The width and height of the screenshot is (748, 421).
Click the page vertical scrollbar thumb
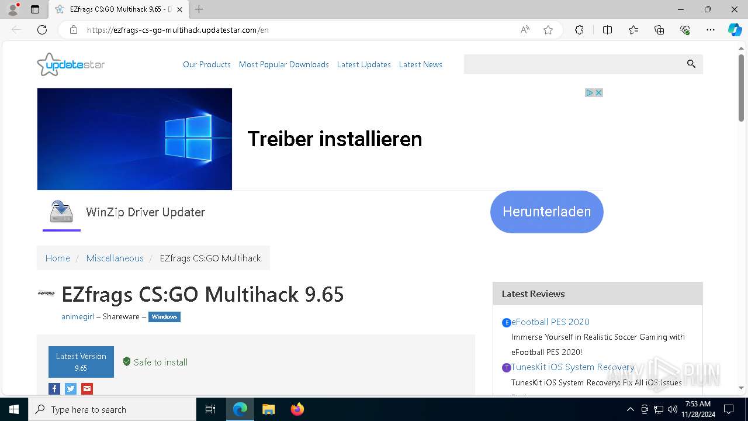(x=741, y=88)
